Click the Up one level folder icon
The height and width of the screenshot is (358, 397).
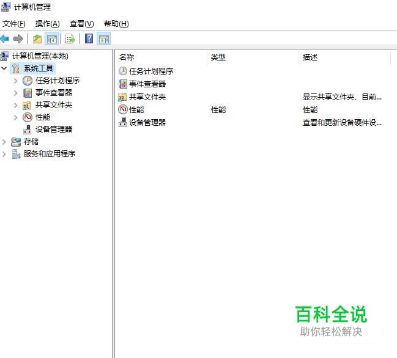click(x=37, y=39)
